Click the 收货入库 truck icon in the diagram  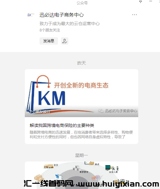click(x=108, y=168)
